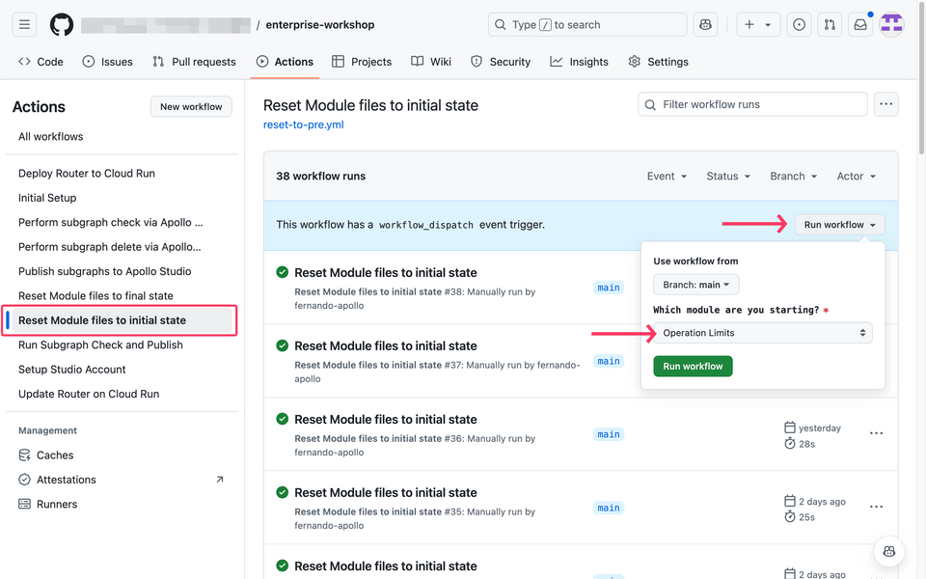
Task: Open options menu for the yesterday 28s run
Action: click(x=877, y=433)
